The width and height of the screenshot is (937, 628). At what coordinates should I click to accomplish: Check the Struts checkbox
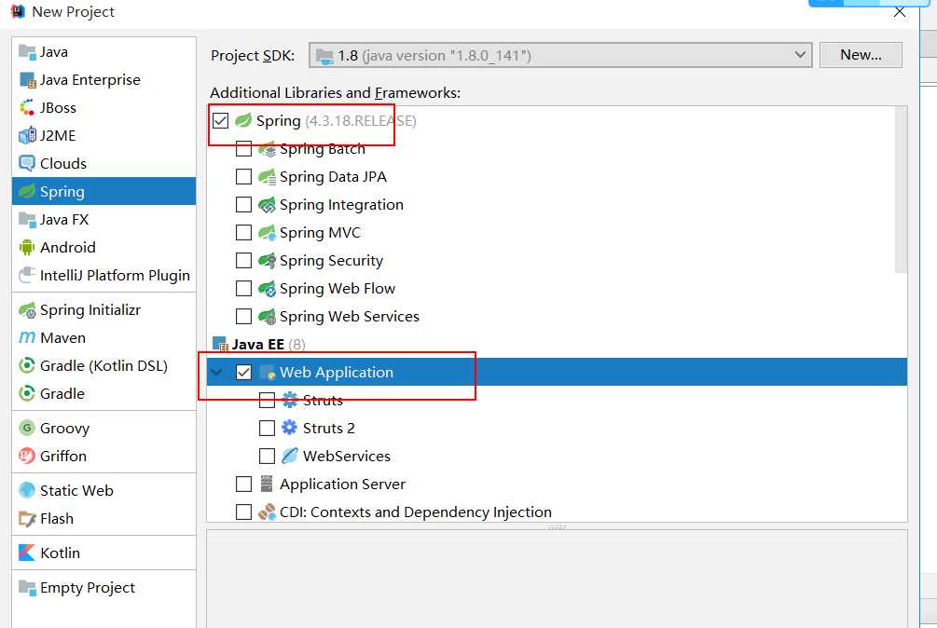[x=268, y=400]
